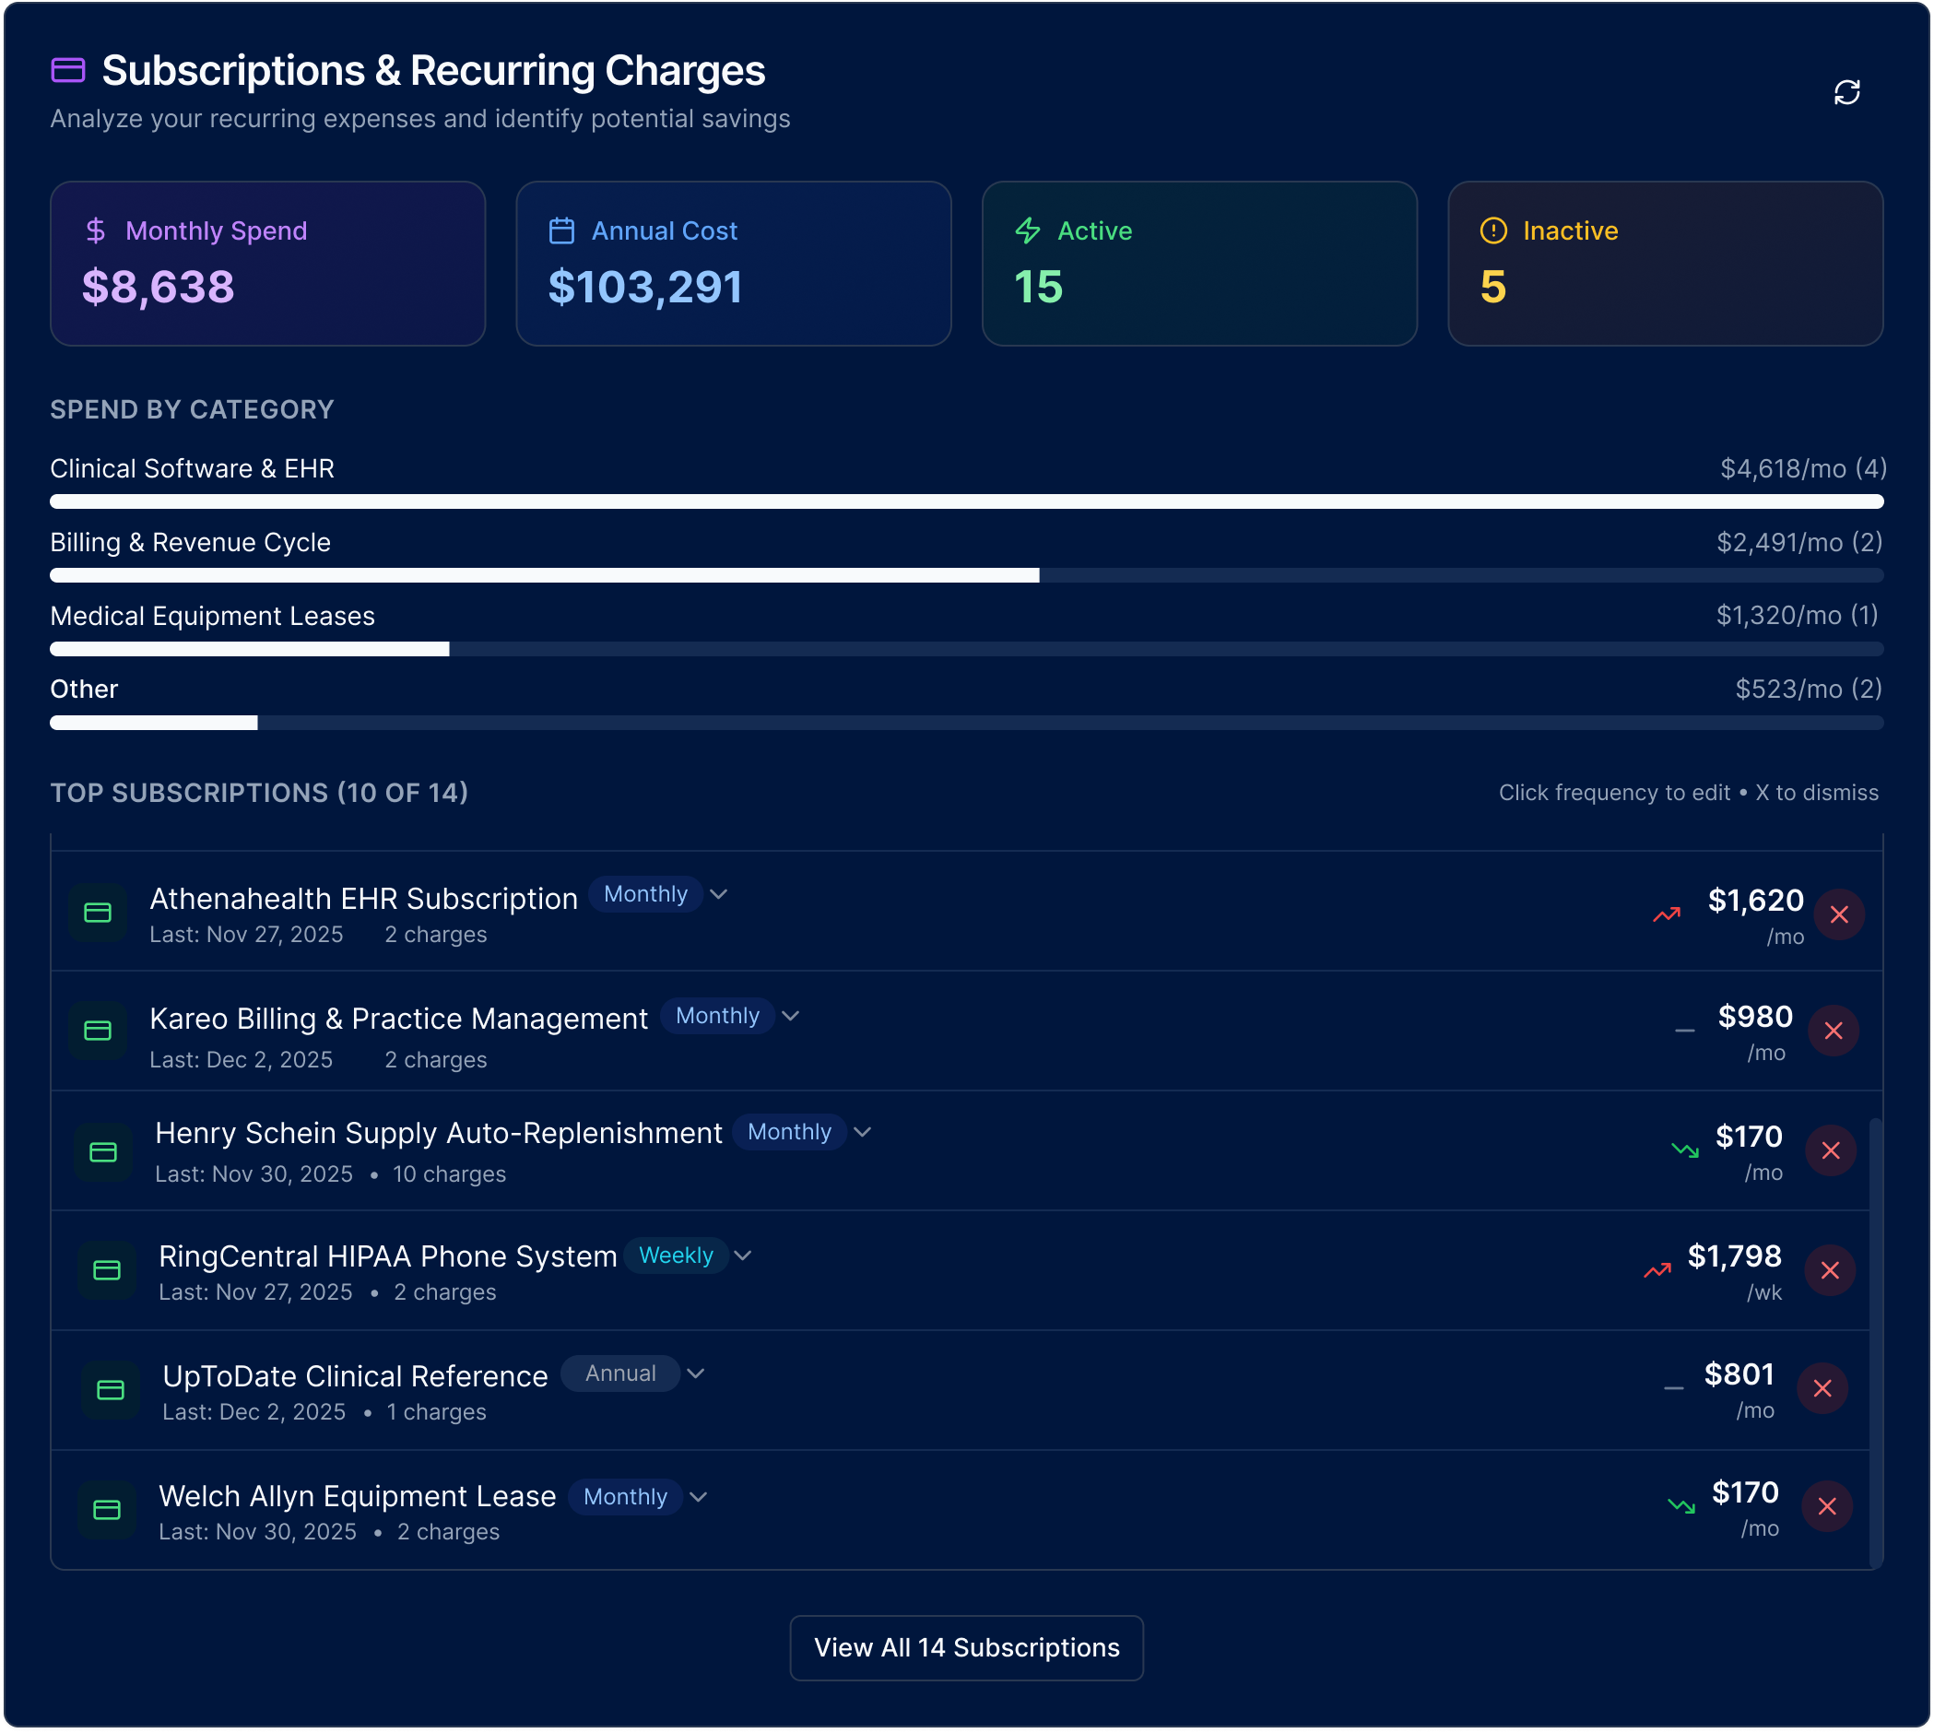
Task: Dismiss Welch Allyn Equipment Lease
Action: click(x=1826, y=1506)
